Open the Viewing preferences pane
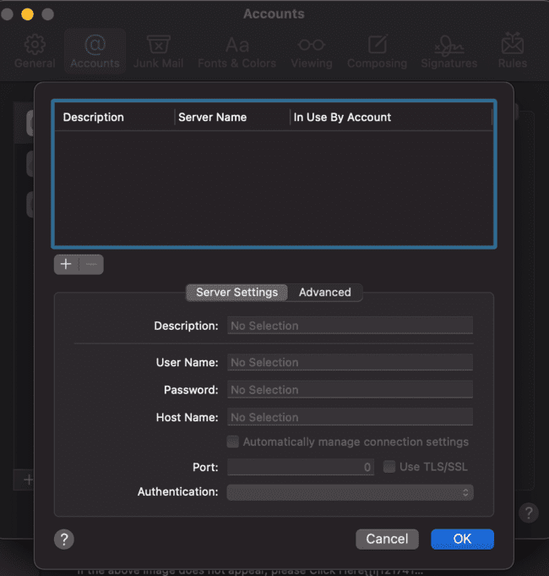 pos(312,52)
